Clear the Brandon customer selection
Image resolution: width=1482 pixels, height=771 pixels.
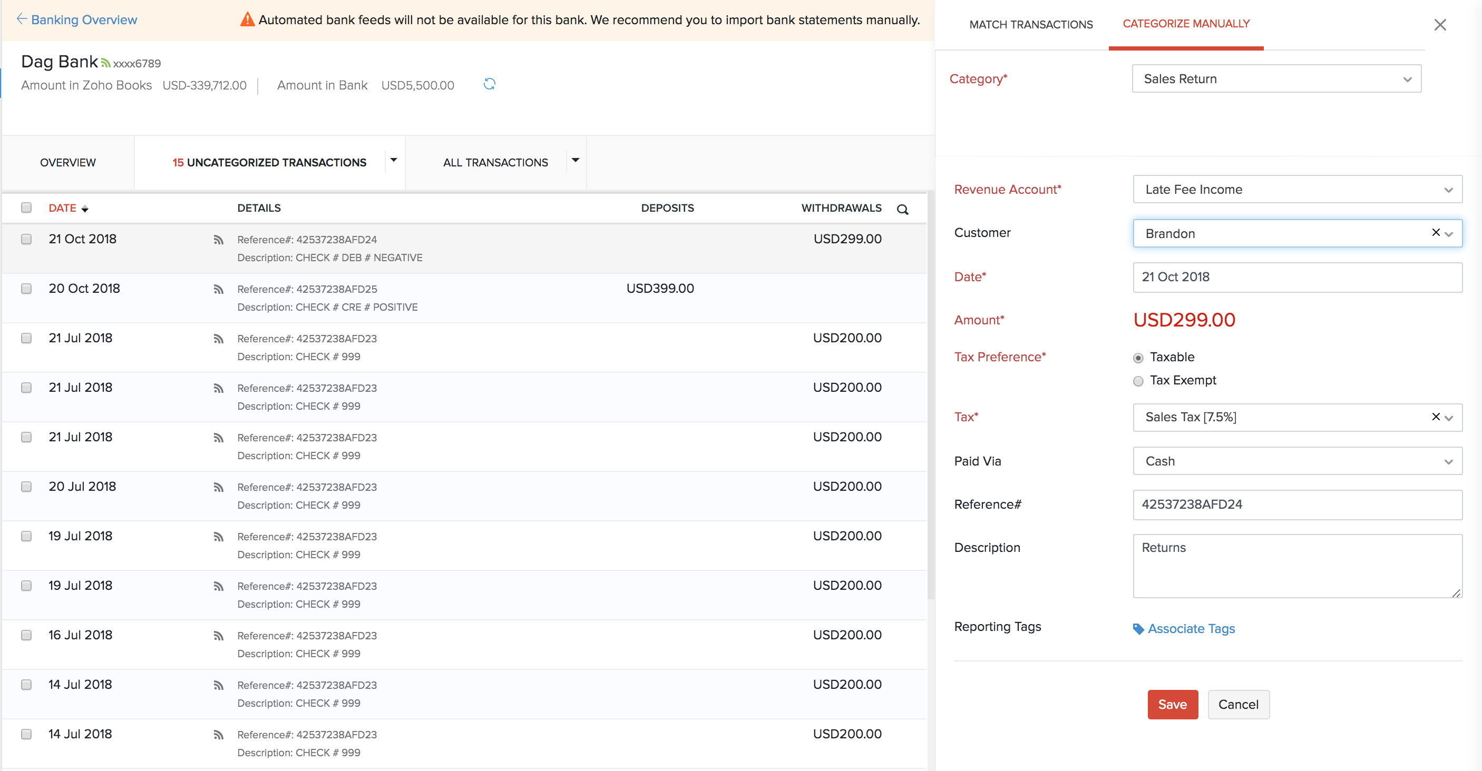pos(1436,232)
